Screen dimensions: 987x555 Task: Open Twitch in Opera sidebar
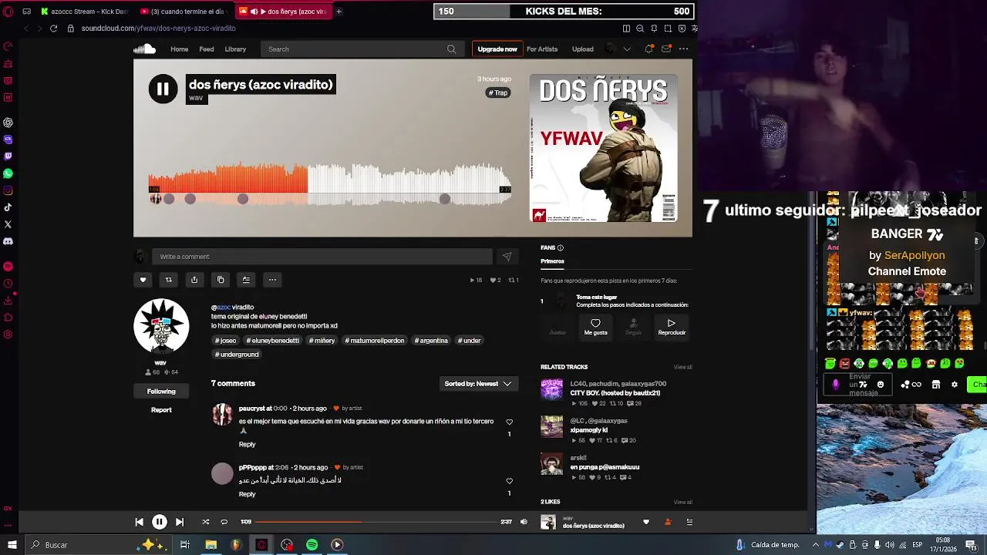point(8,156)
